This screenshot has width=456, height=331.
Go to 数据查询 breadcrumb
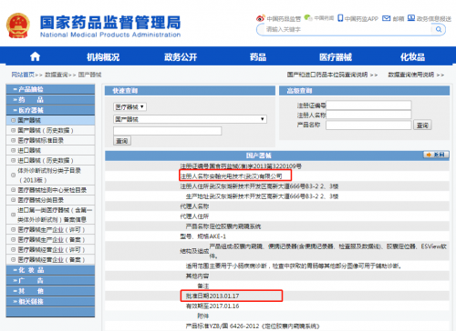point(57,75)
